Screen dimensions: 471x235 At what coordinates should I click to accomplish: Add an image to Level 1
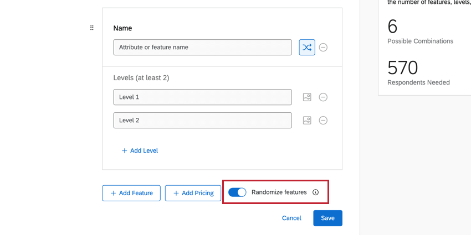click(x=307, y=97)
